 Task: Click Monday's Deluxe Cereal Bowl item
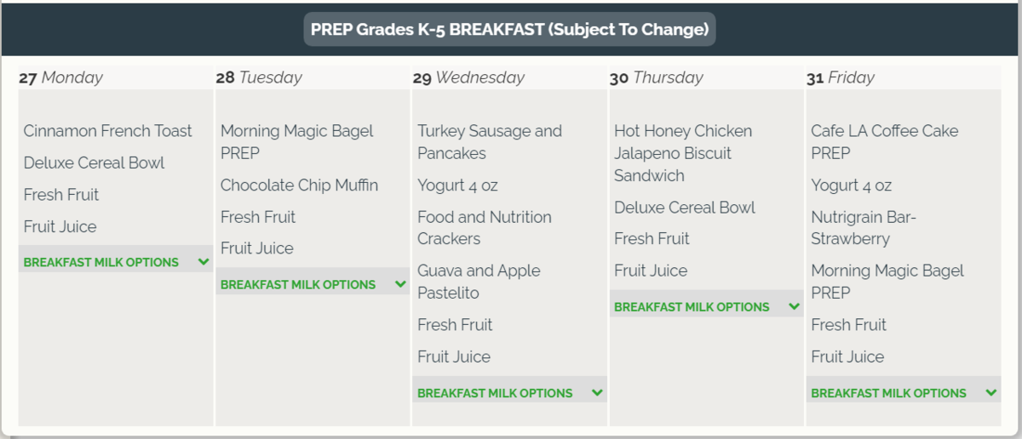coord(94,162)
